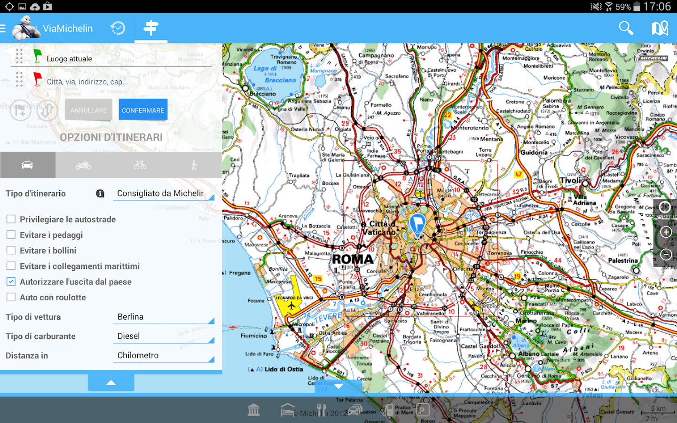This screenshot has width=677, height=423.
Task: Tap the yellow Fiumicino airport icon
Action: [x=291, y=306]
